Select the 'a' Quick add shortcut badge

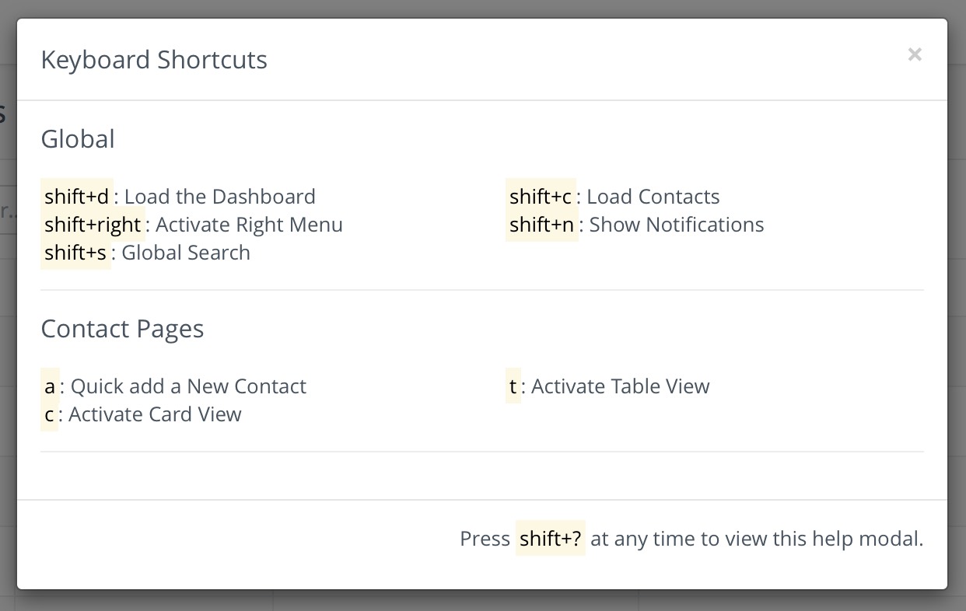[49, 386]
